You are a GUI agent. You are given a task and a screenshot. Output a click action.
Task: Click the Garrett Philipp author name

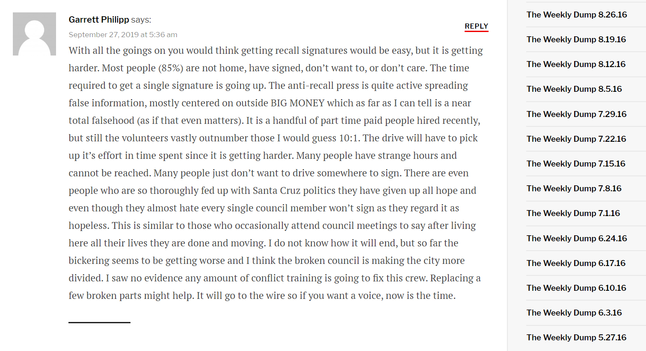(99, 20)
